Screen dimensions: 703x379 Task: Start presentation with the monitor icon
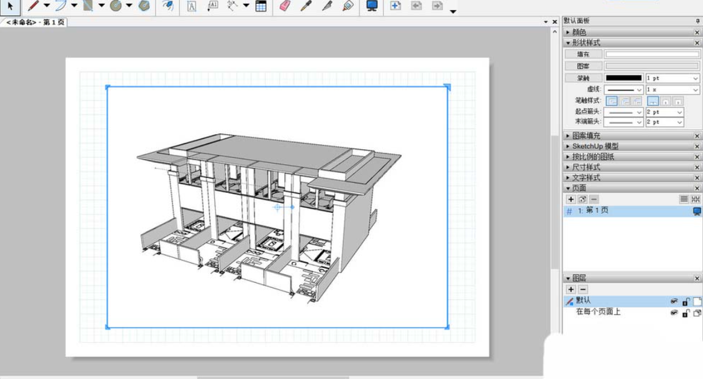point(372,6)
